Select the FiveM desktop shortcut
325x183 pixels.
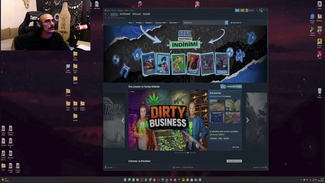tap(320, 55)
